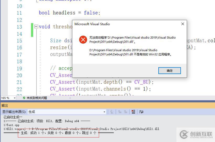Click line number 11 in the editor gutter

pyautogui.click(x=19, y=13)
